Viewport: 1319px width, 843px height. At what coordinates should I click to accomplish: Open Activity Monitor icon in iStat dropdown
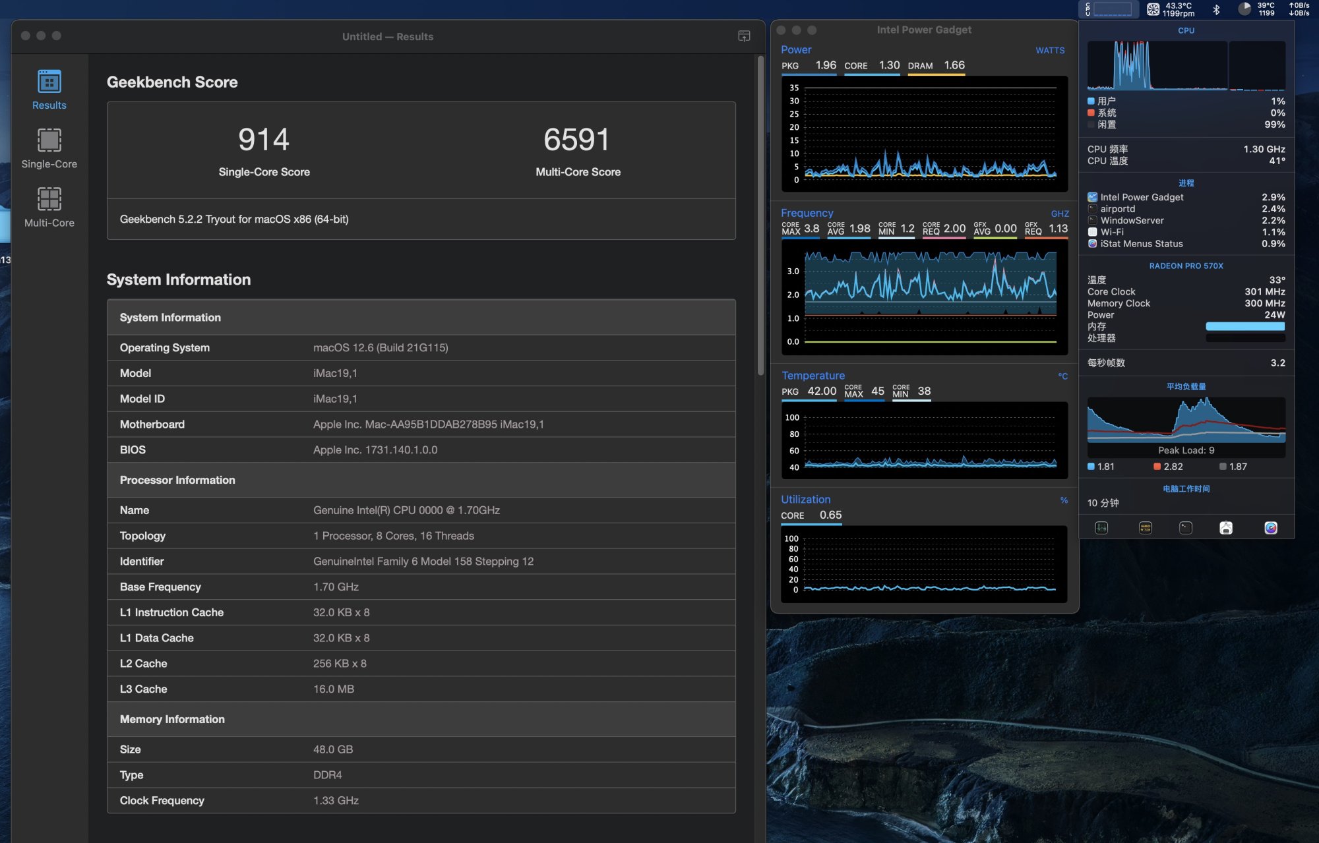click(x=1101, y=528)
